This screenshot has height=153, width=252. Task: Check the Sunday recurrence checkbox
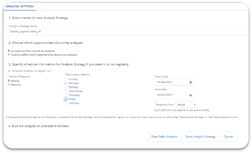tap(65, 79)
